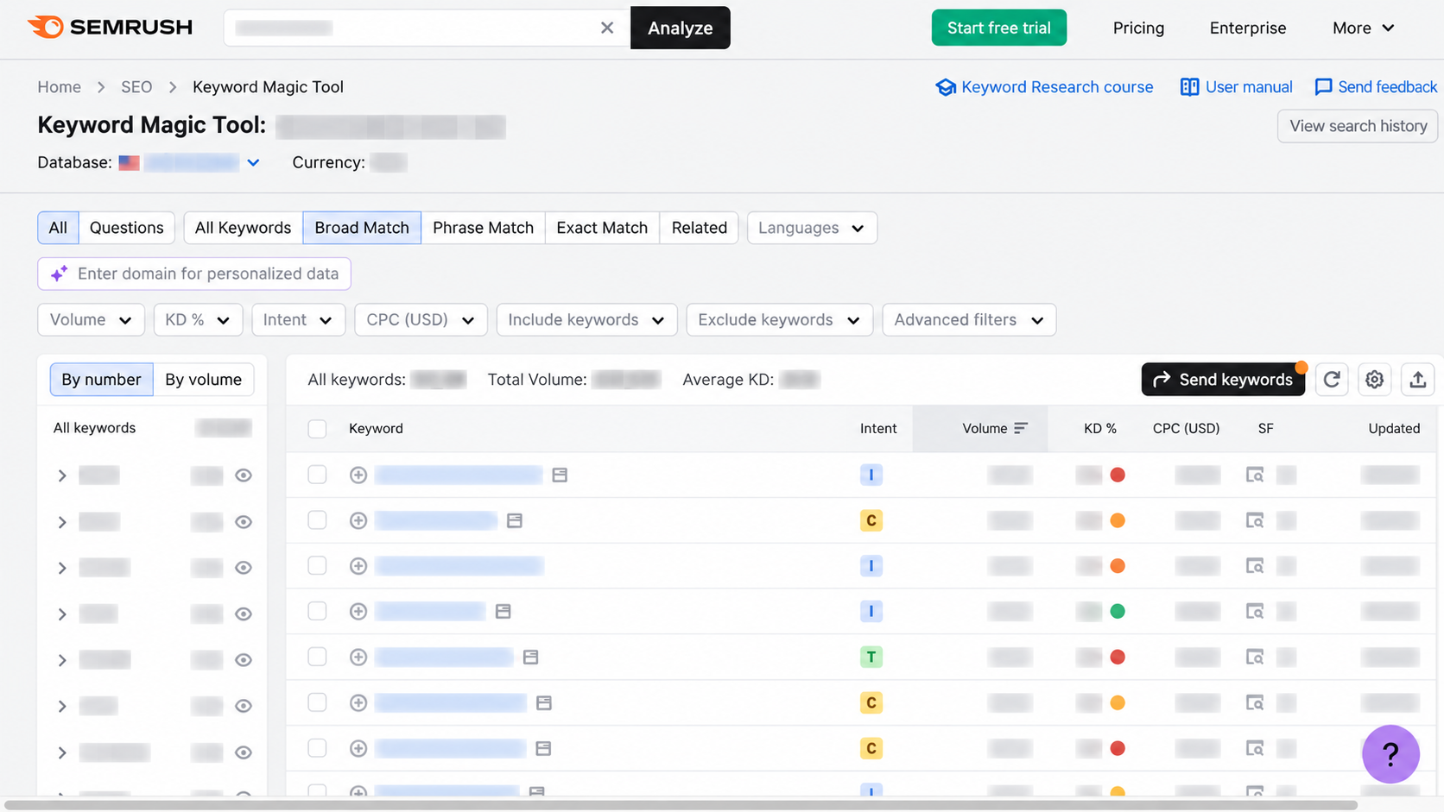
Task: Click the red KD dot in first row
Action: pos(1118,475)
